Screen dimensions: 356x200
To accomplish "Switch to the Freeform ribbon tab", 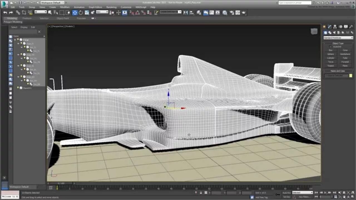I will coord(27,18).
